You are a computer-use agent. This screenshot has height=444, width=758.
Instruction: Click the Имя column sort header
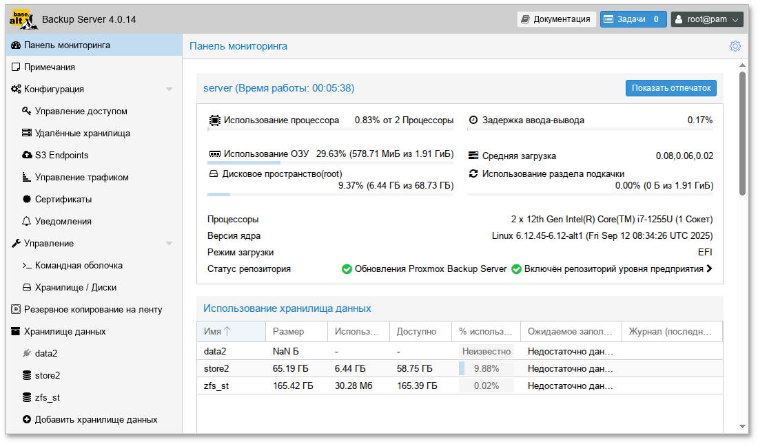[x=221, y=331]
